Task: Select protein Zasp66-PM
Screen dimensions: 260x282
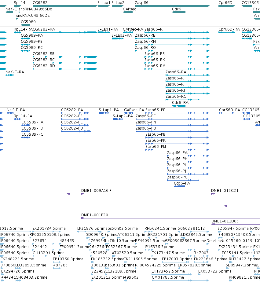Action: [x=156, y=147]
